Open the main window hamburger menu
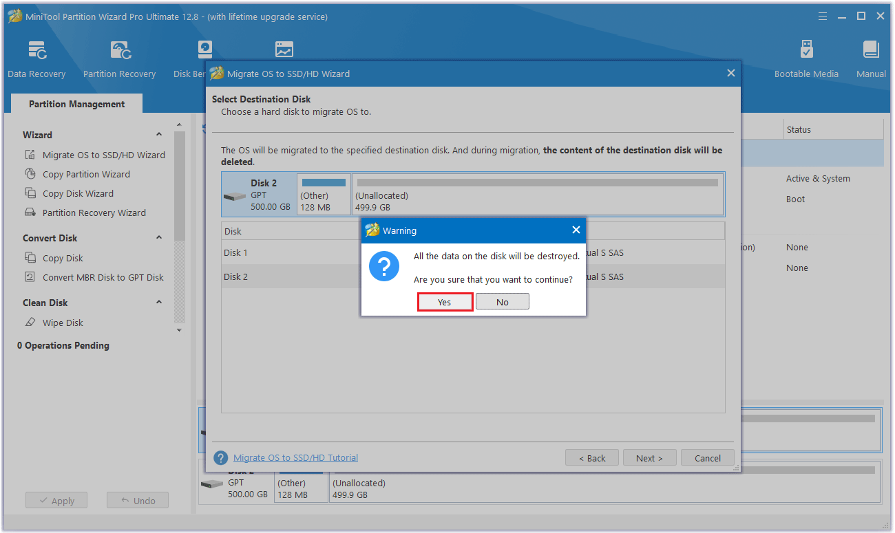Image resolution: width=895 pixels, height=533 pixels. click(823, 16)
